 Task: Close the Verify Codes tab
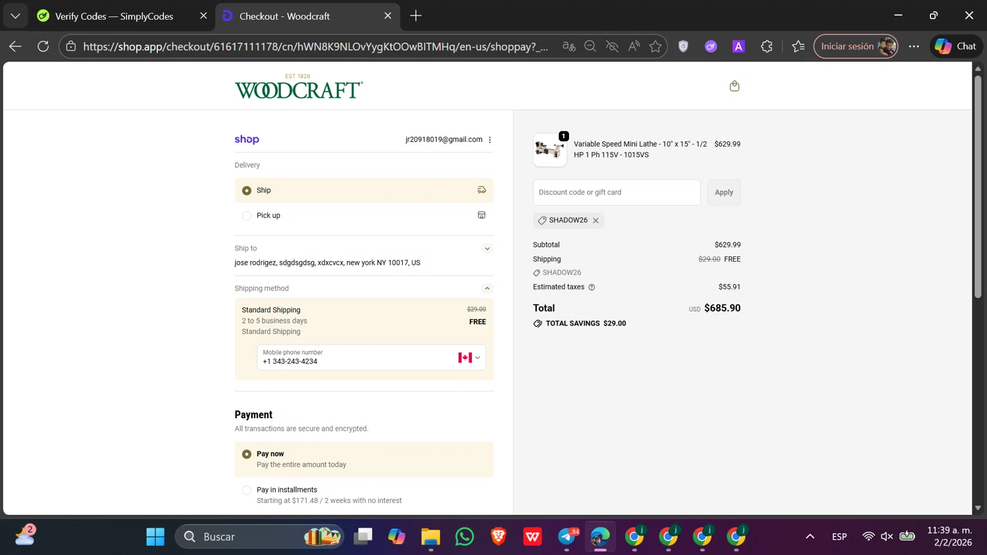pyautogui.click(x=203, y=16)
